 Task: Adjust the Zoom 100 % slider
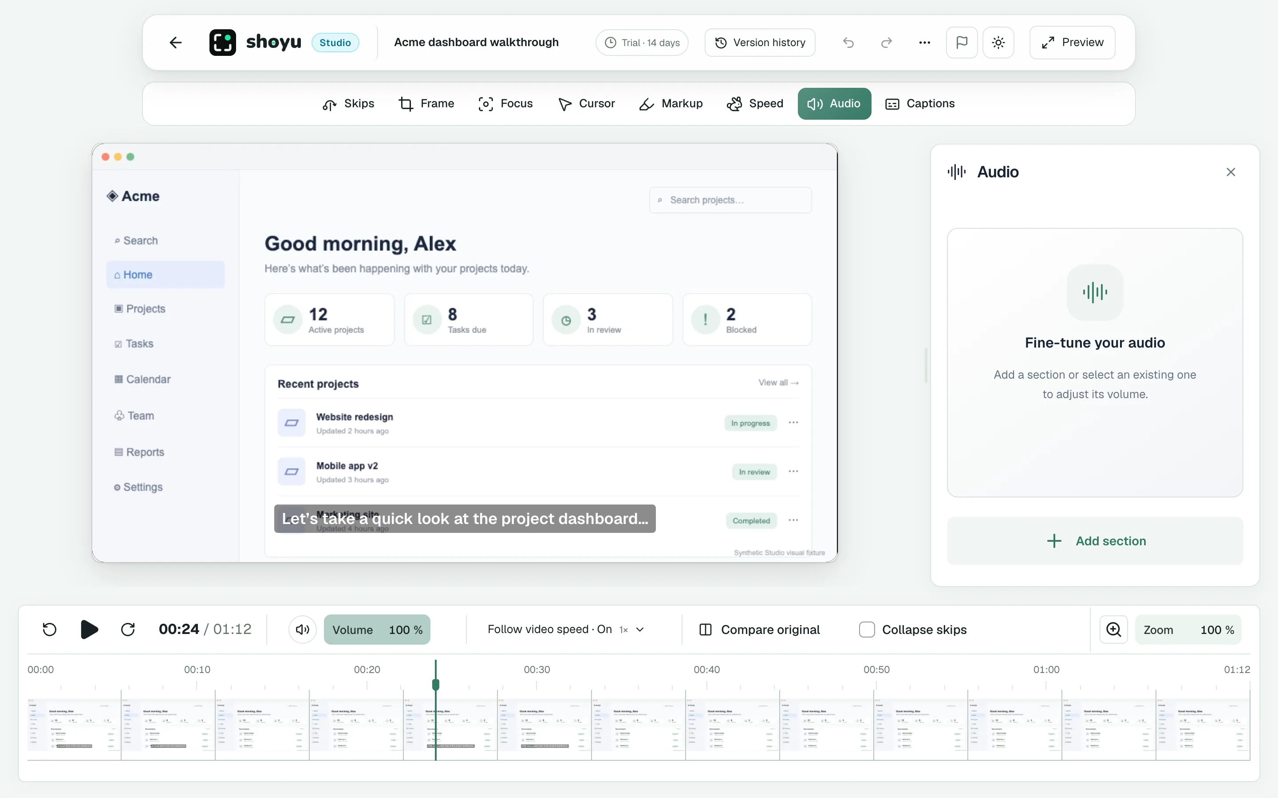tap(1188, 629)
